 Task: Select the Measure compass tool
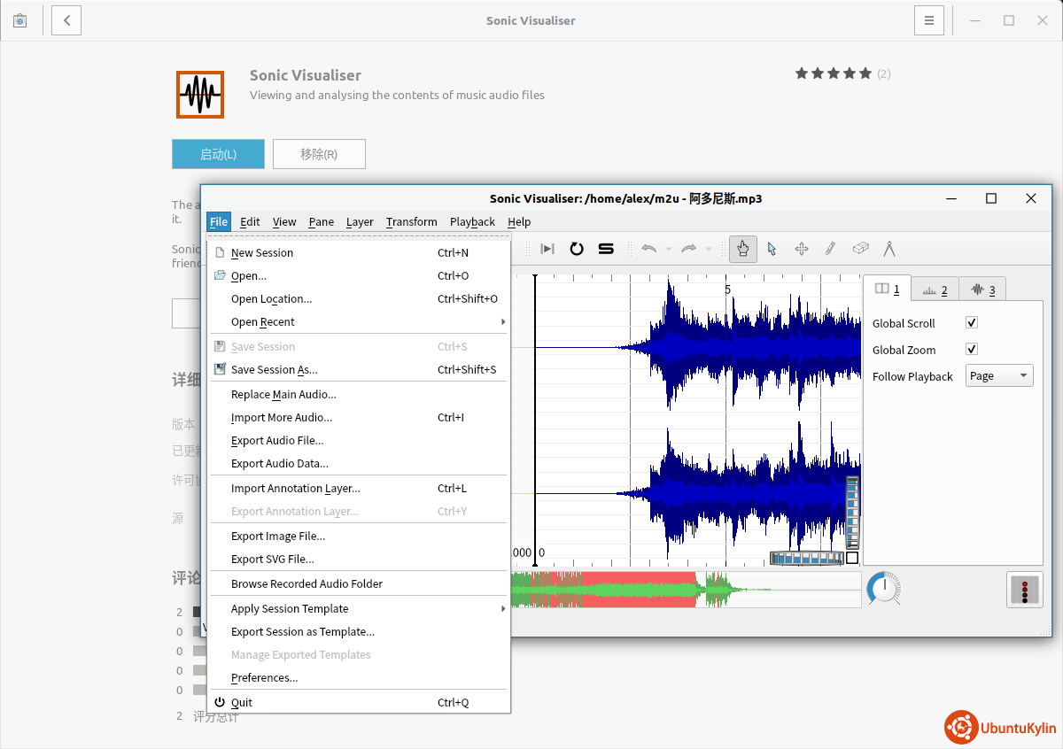(x=888, y=249)
